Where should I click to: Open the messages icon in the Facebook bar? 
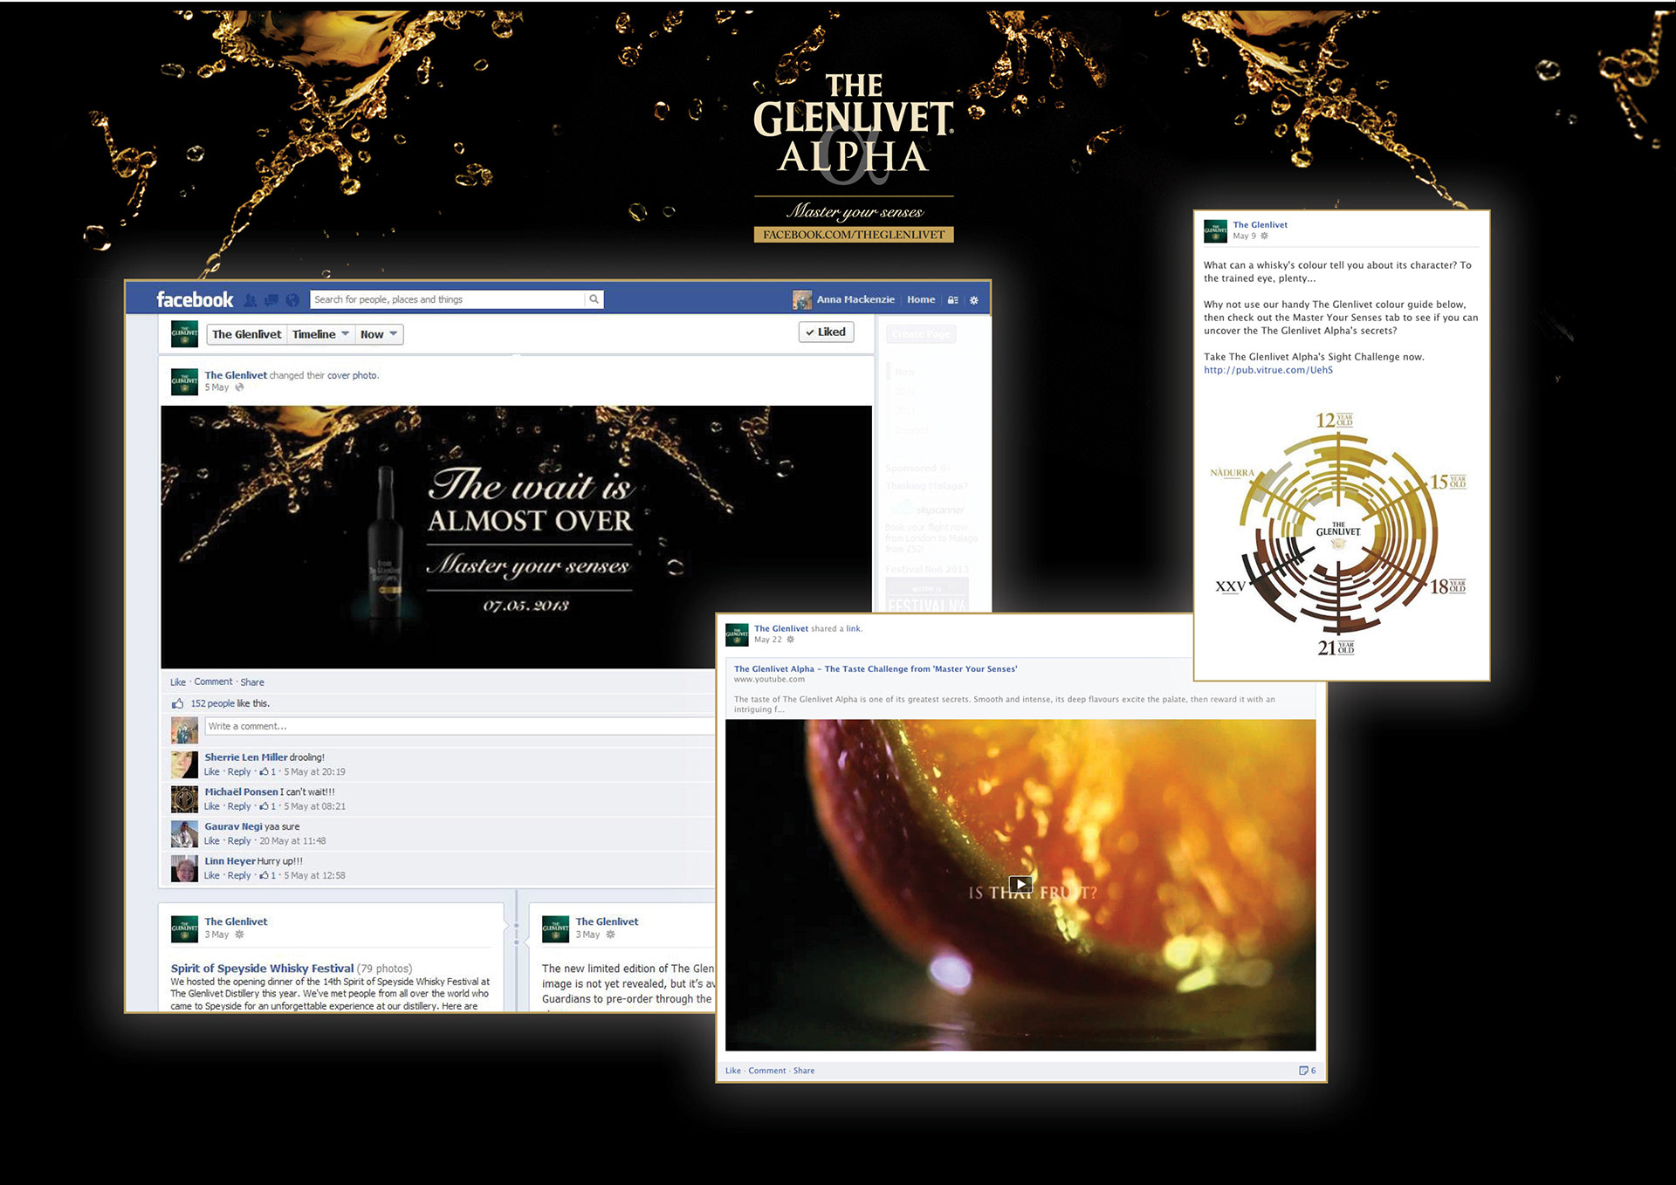tap(271, 300)
